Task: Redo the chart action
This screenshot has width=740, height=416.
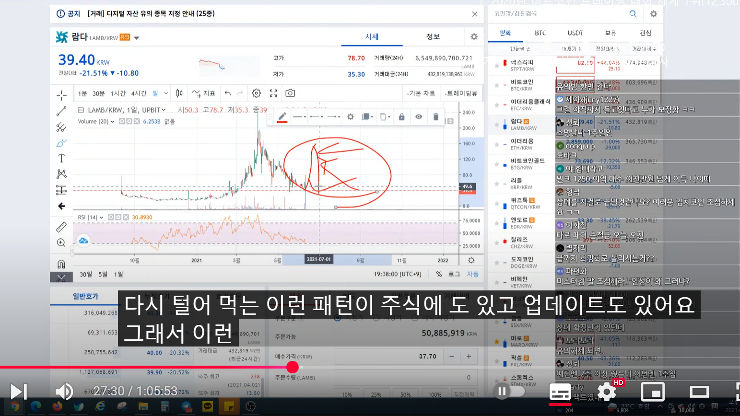Action: click(240, 93)
